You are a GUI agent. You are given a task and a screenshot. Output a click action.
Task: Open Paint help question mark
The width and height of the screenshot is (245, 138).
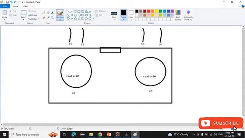(243, 6)
